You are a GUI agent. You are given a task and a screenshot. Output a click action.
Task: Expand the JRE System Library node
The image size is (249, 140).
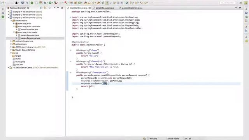11,47
